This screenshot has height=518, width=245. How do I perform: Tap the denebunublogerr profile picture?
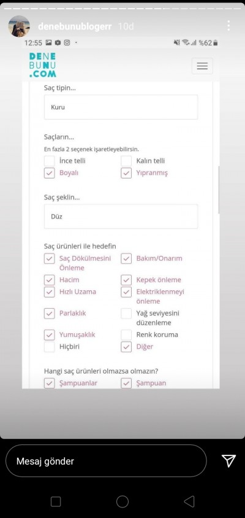[19, 26]
